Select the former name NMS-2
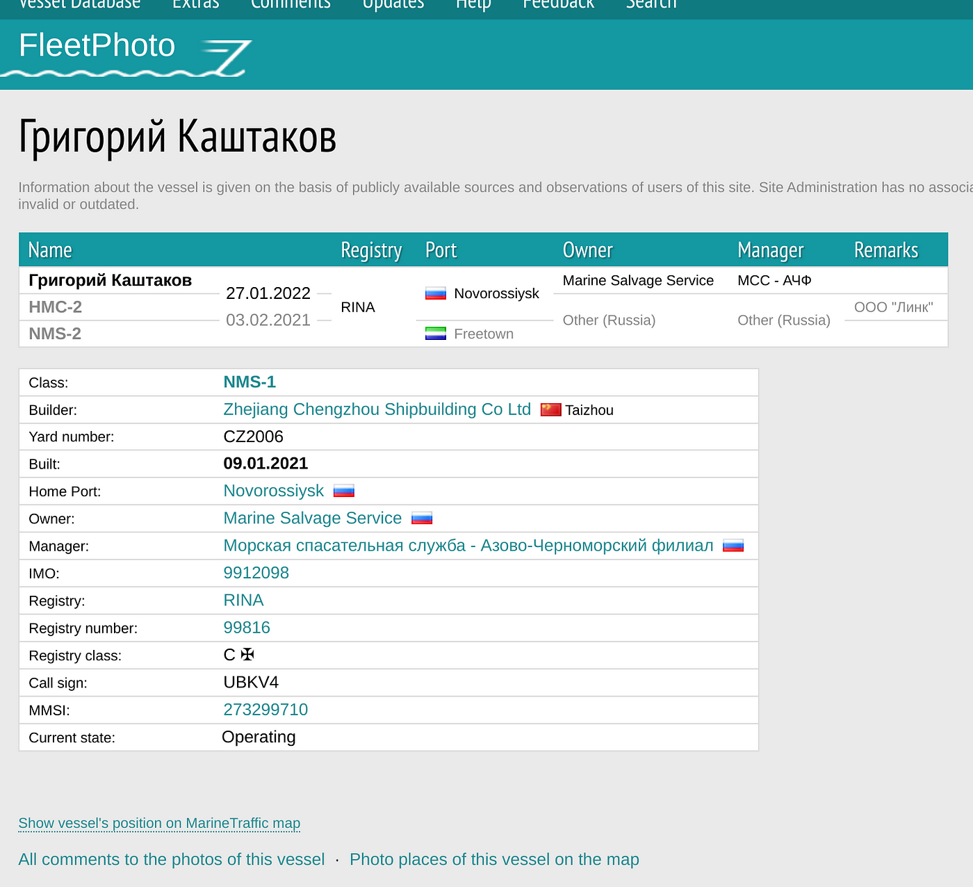The width and height of the screenshot is (973, 887). point(55,334)
